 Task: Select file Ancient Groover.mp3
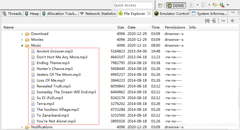tap(55, 51)
